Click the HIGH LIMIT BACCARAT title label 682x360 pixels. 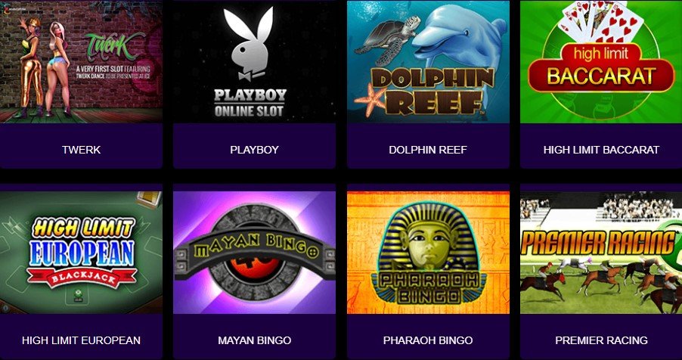(x=601, y=150)
